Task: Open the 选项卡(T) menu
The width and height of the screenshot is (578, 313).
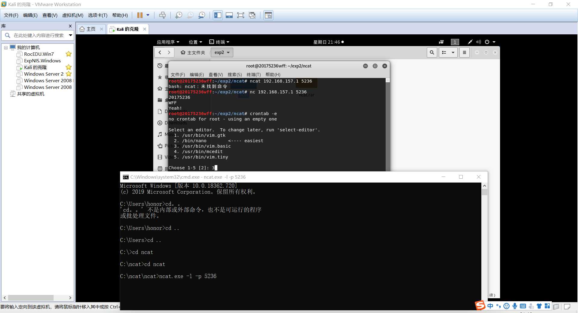Action: (98, 15)
